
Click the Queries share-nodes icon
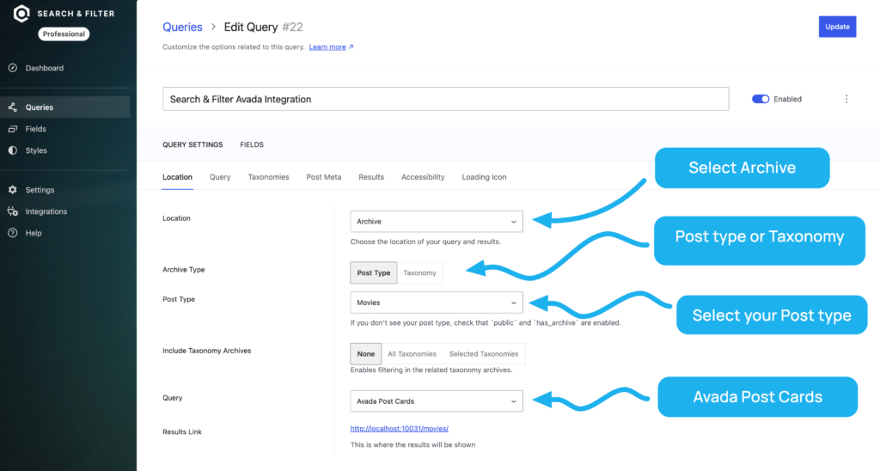[x=12, y=107]
